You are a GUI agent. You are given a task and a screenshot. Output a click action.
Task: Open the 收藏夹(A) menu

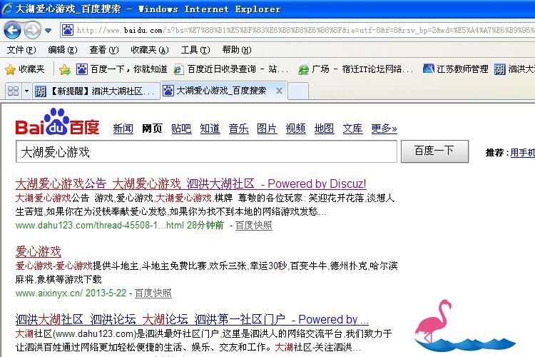tap(150, 50)
